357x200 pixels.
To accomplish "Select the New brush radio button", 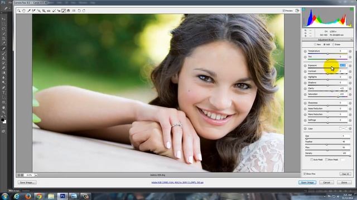I will coord(315,44).
